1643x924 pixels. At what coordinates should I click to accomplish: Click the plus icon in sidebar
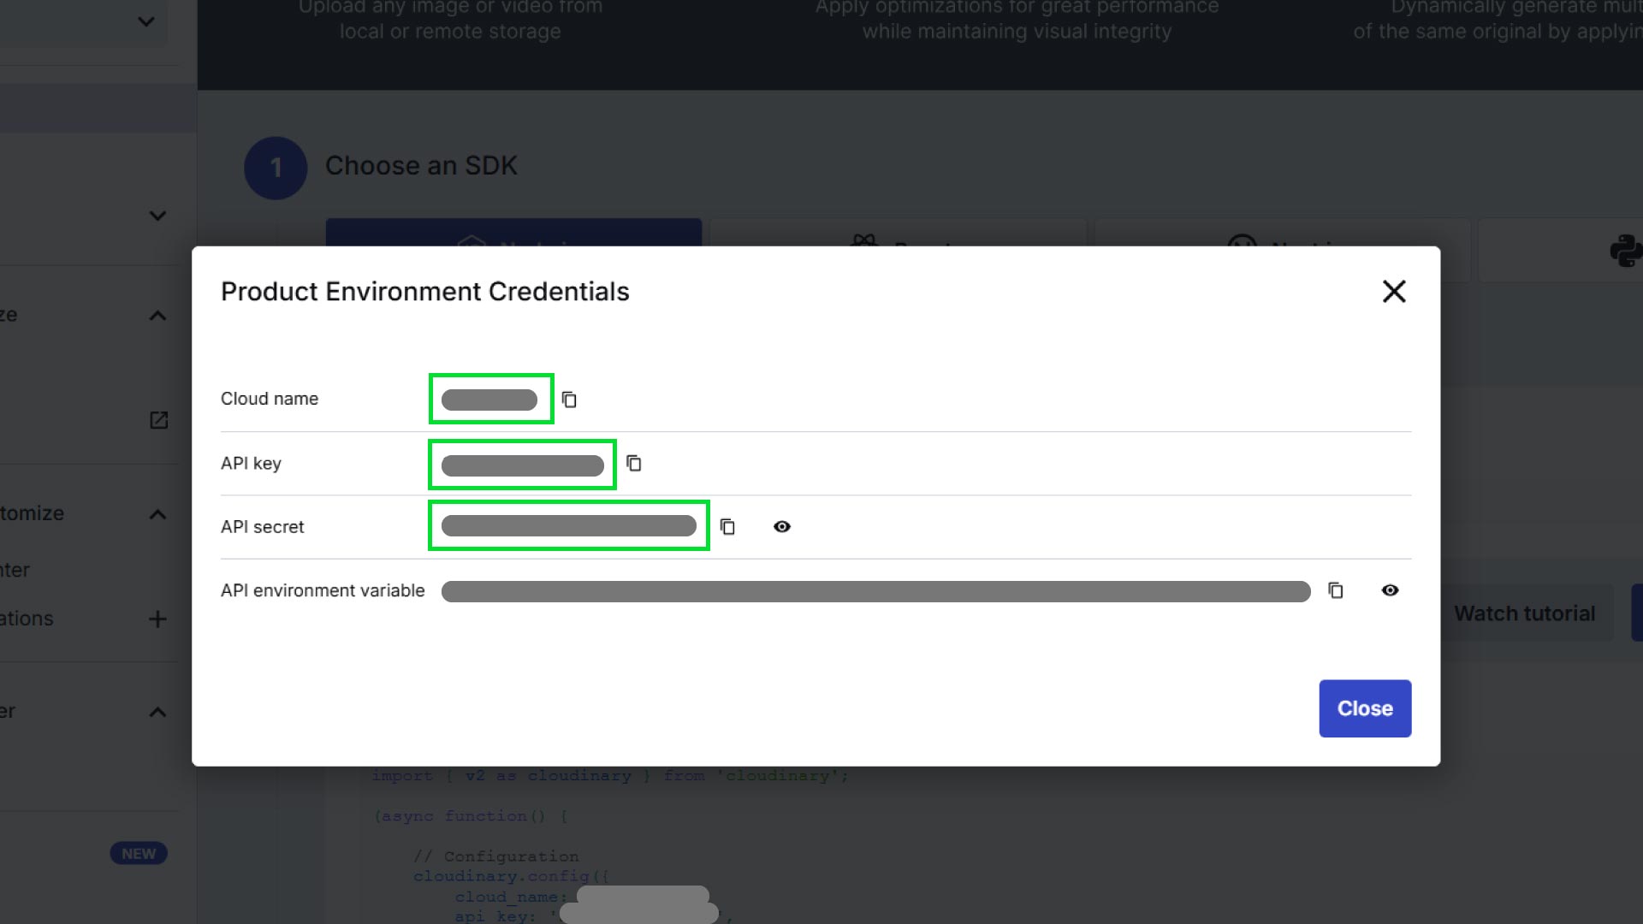pyautogui.click(x=157, y=619)
